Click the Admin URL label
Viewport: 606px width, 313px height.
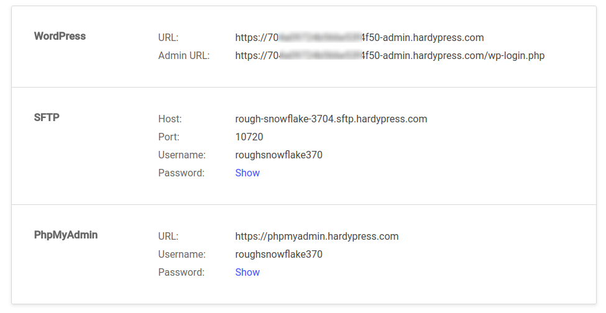click(184, 55)
